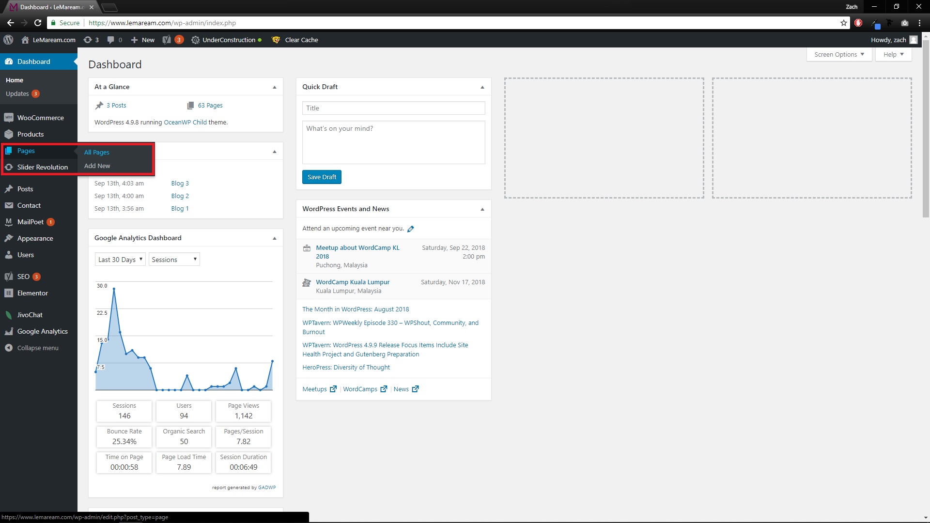This screenshot has height=523, width=930.
Task: Open The Month in WordPress: August 2018
Action: (x=356, y=309)
